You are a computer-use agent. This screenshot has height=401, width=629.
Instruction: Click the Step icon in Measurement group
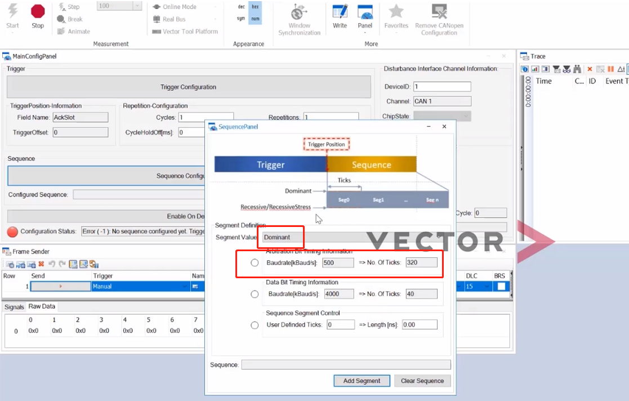click(x=62, y=6)
